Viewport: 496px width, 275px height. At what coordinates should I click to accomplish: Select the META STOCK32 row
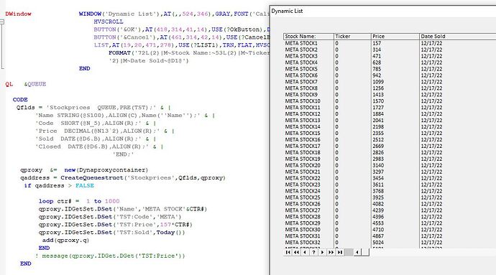click(390, 243)
